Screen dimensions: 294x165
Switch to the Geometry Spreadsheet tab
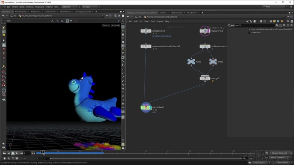pyautogui.click(x=83, y=12)
